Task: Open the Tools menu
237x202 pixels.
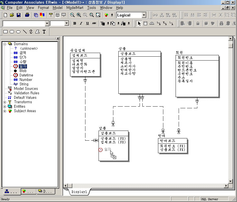Action: (x=92, y=8)
